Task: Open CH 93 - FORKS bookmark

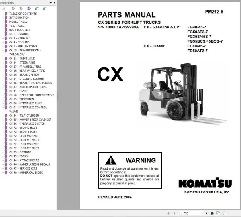Action: [x=18, y=156]
